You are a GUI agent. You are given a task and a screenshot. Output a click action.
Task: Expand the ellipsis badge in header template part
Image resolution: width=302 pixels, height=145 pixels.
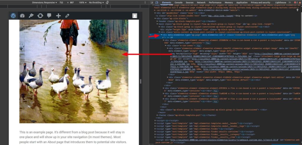pos(204,21)
